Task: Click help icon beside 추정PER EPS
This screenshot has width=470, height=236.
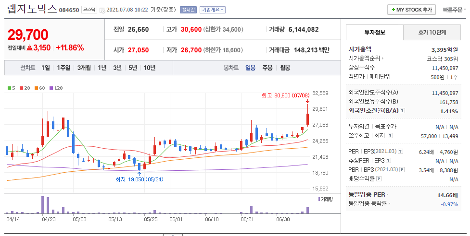Action: coord(389,160)
